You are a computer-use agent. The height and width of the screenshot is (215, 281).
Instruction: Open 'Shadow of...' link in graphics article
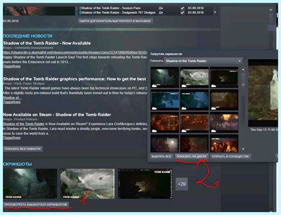pos(12,98)
